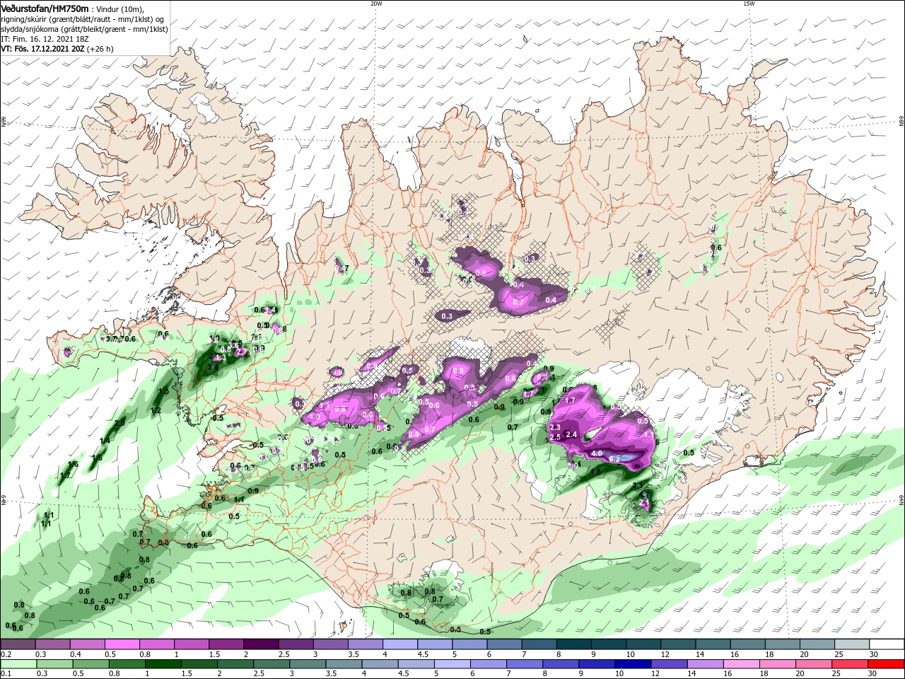905x679 pixels.
Task: Click the bright pink 0.5 swatch, upper legend row
Action: (x=122, y=644)
